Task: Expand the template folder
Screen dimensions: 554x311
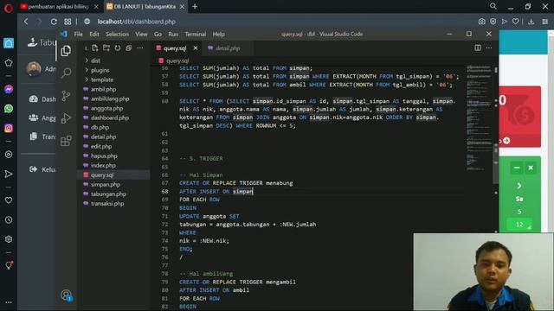Action: pyautogui.click(x=102, y=79)
